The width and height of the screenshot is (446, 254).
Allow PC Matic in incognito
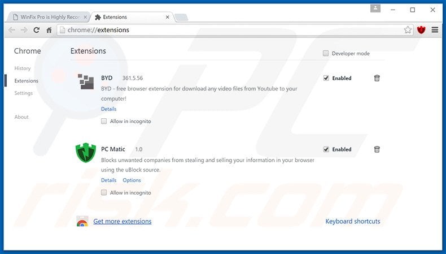(x=104, y=192)
